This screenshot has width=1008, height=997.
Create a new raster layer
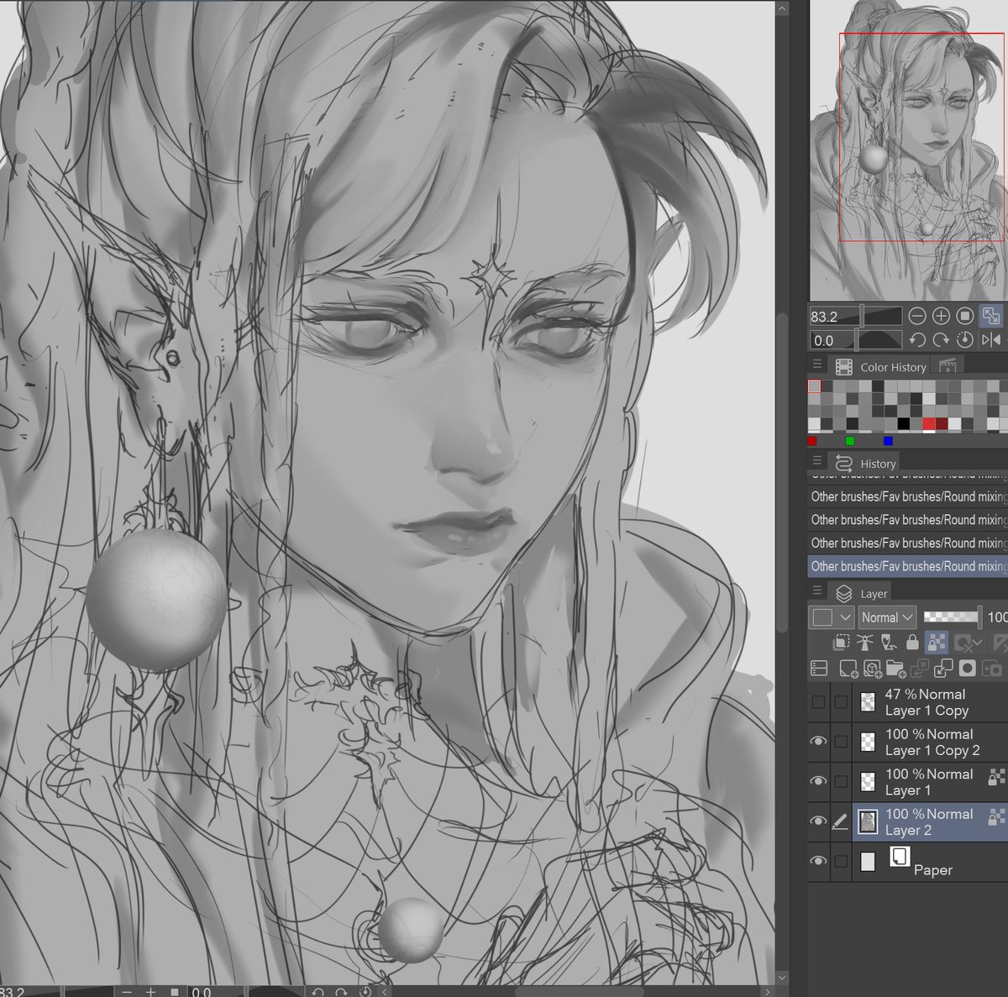(848, 669)
